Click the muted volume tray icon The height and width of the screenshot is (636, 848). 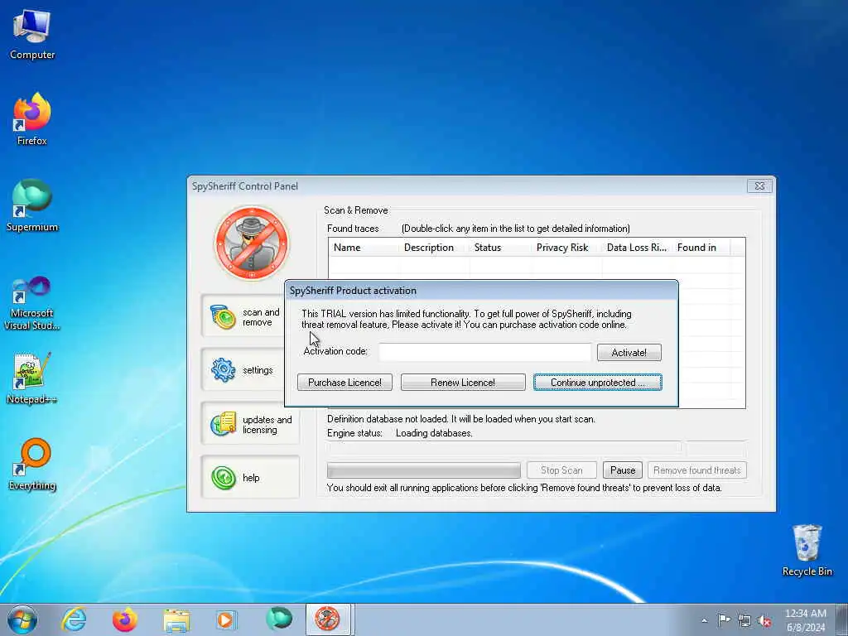(764, 621)
